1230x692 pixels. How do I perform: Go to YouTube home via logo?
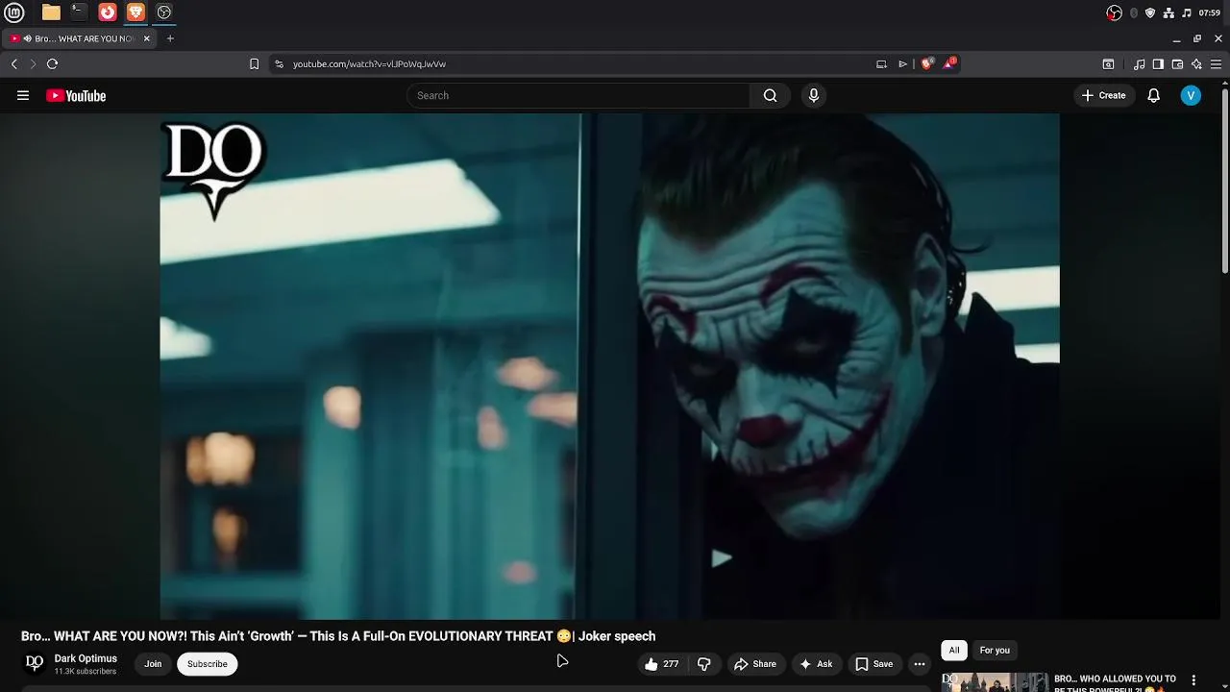(76, 95)
